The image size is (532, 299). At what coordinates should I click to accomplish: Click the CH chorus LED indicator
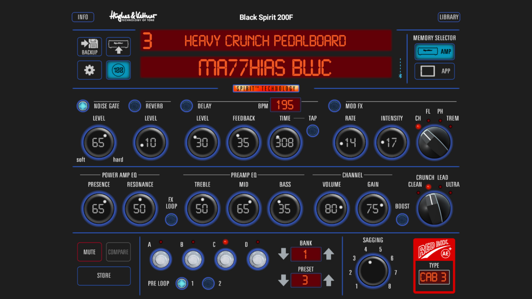[418, 126]
